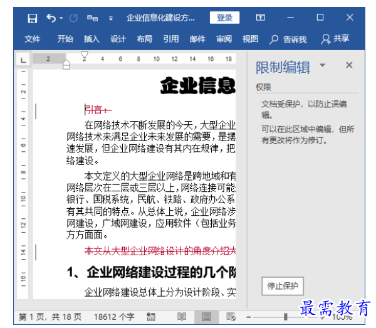Click the paragraph starting 本文定义的大型企业网络
The height and width of the screenshot is (328, 376).
coord(151,205)
